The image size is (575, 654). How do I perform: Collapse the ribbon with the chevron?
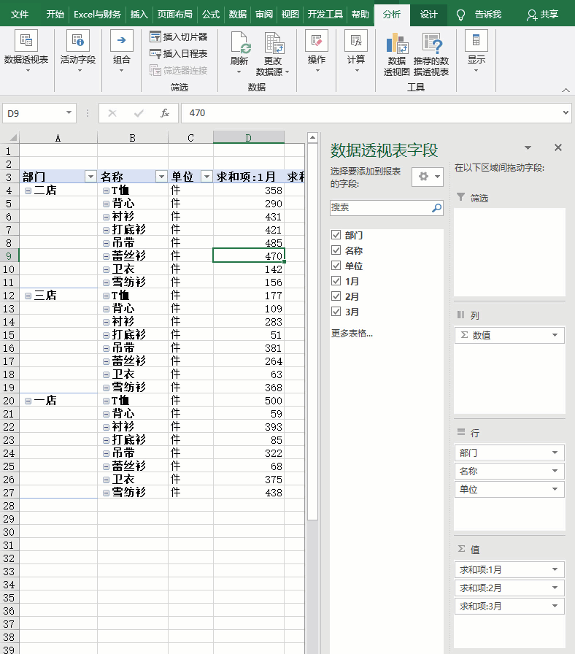click(566, 90)
